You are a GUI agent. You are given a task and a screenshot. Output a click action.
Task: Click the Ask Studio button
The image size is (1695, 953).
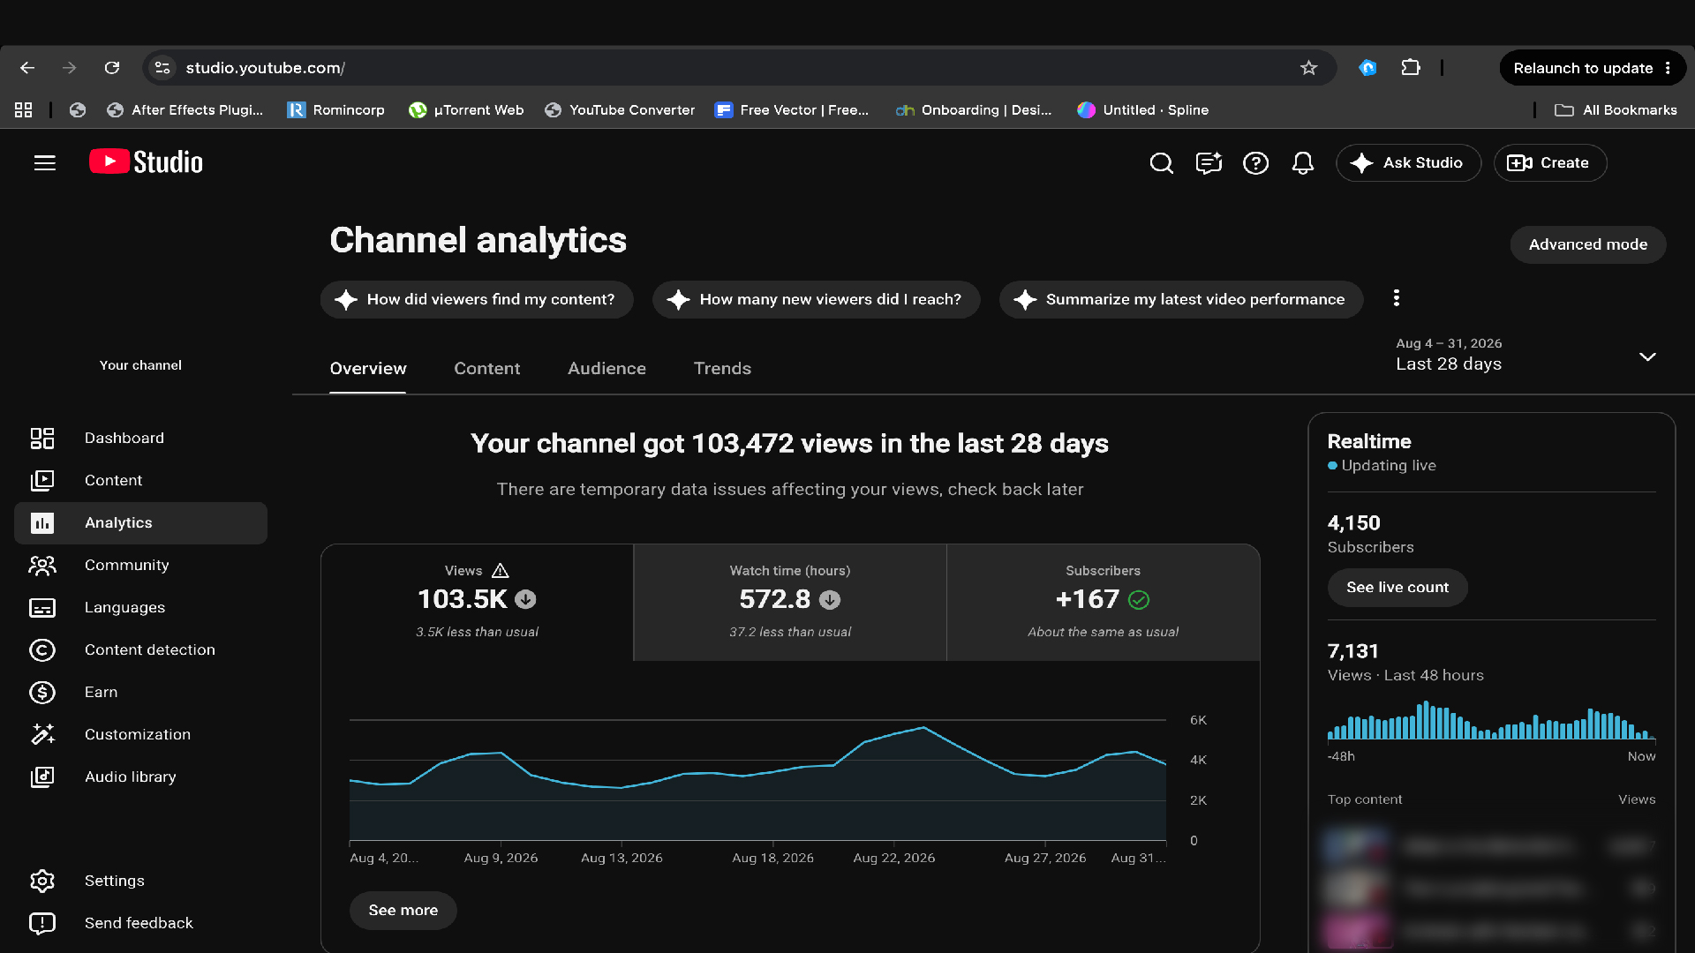pos(1408,162)
